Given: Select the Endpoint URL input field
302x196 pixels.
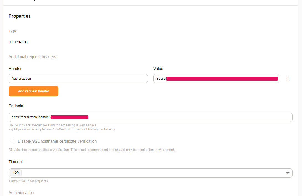Looking at the screenshot, I should click(x=188, y=117).
